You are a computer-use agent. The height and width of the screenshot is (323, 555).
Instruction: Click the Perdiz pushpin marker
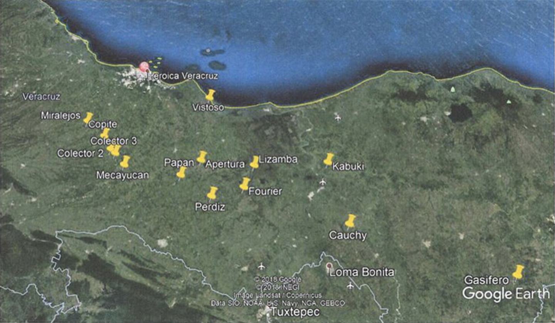coord(212,192)
